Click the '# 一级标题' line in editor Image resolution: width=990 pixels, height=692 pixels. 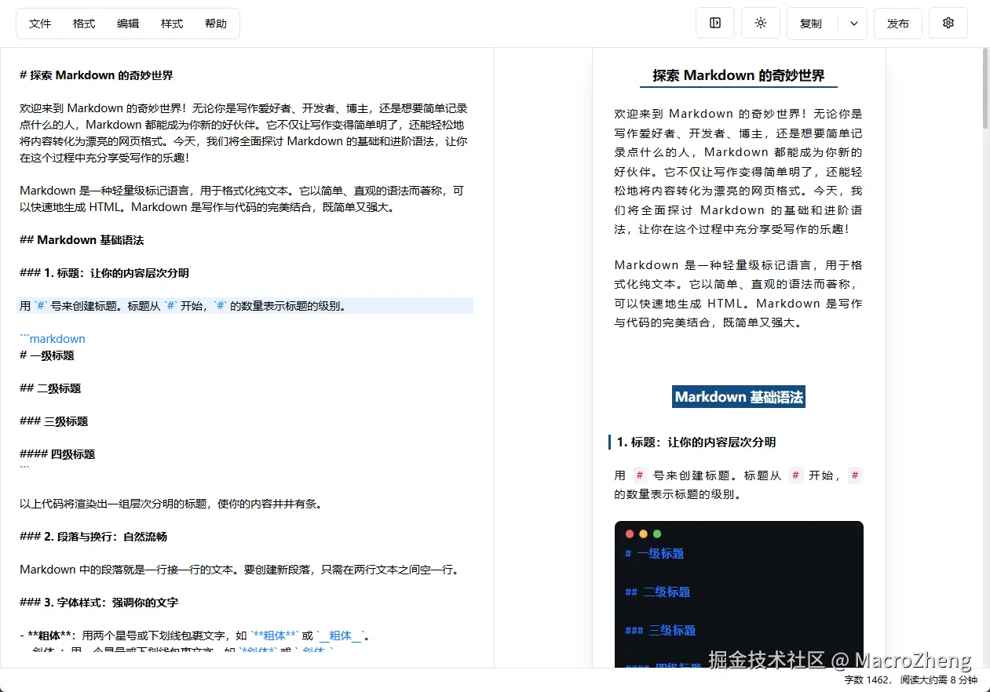point(47,355)
